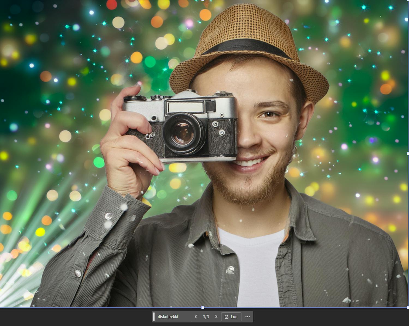Image resolution: width=409 pixels, height=326 pixels.
Task: Select the bottom-center transform handle
Action: point(203,307)
